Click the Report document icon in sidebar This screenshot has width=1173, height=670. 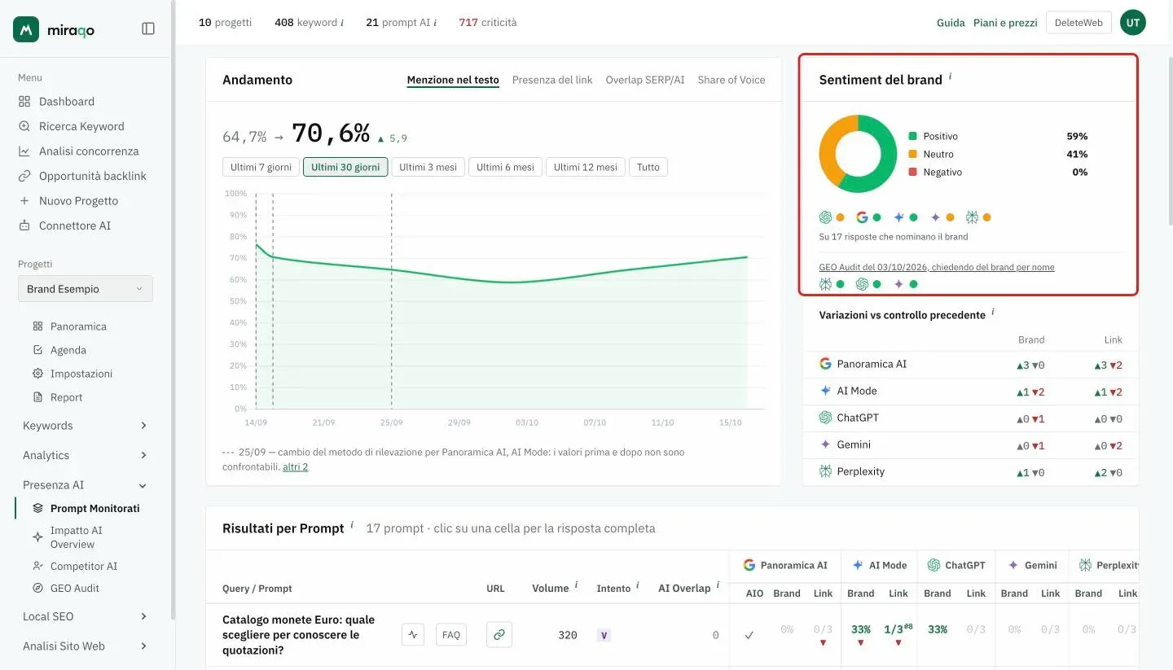click(x=37, y=397)
